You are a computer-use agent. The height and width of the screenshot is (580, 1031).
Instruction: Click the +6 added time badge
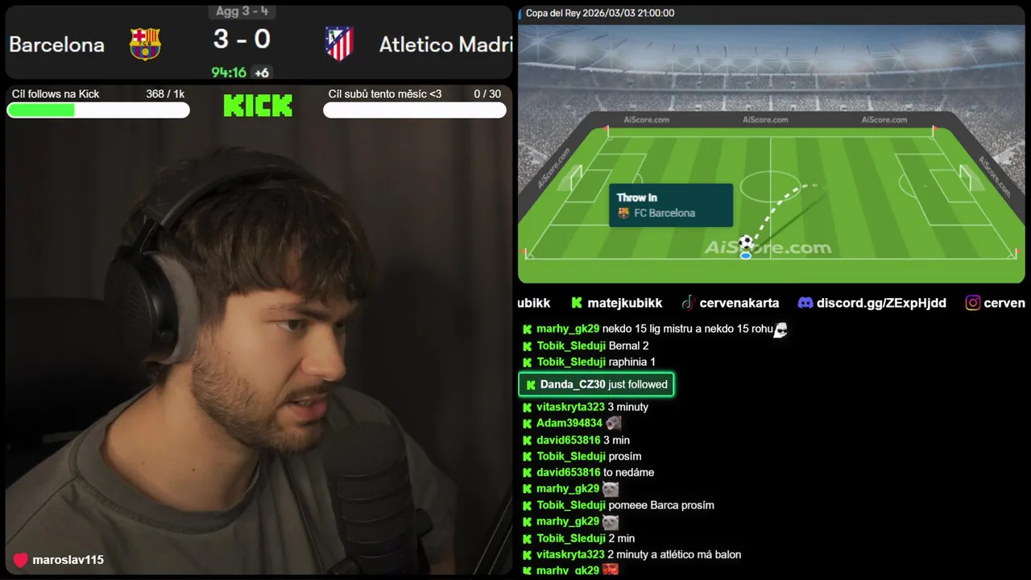tap(261, 72)
